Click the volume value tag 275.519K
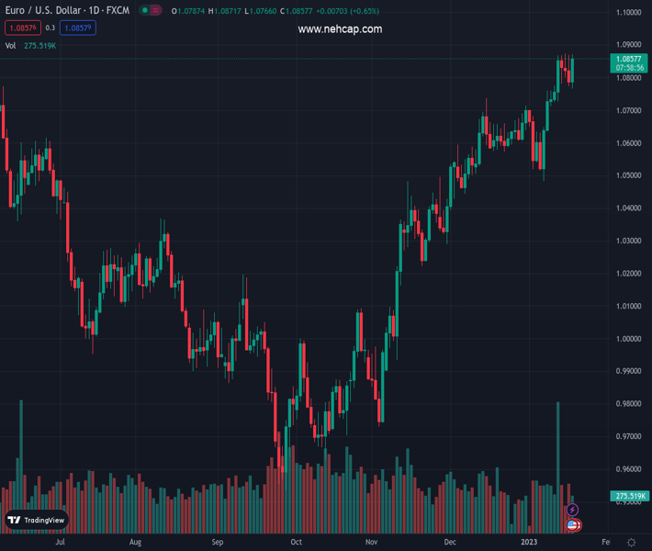This screenshot has height=551, width=652. click(x=629, y=496)
